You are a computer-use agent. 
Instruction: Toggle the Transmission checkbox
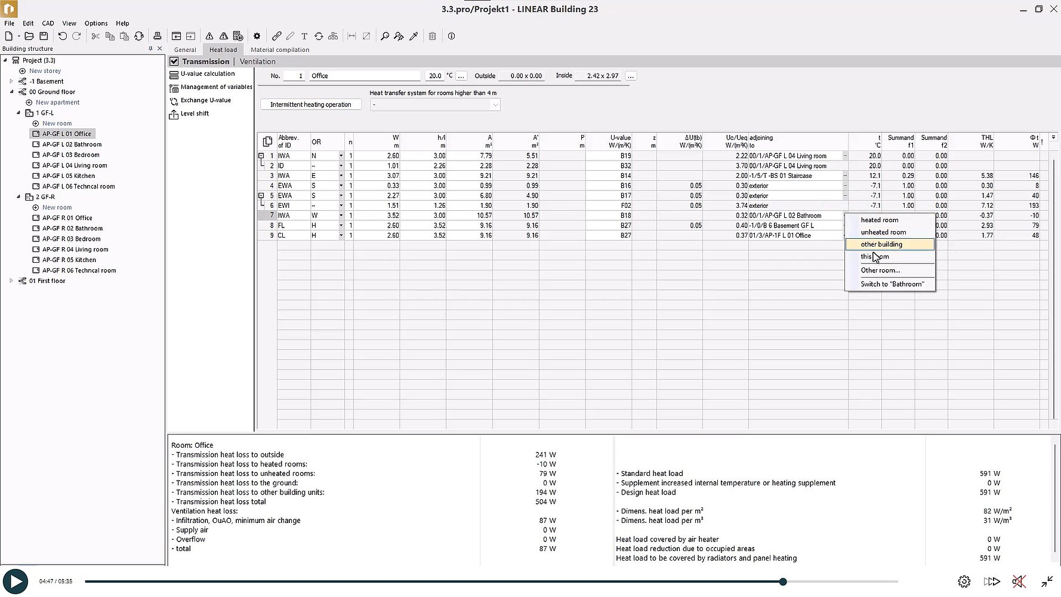[x=174, y=61]
